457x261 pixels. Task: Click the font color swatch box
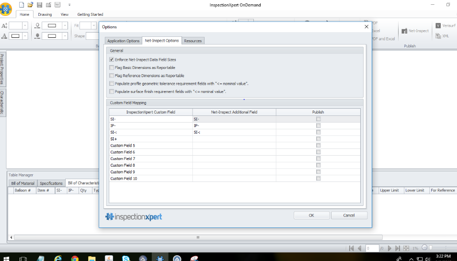(15, 36)
